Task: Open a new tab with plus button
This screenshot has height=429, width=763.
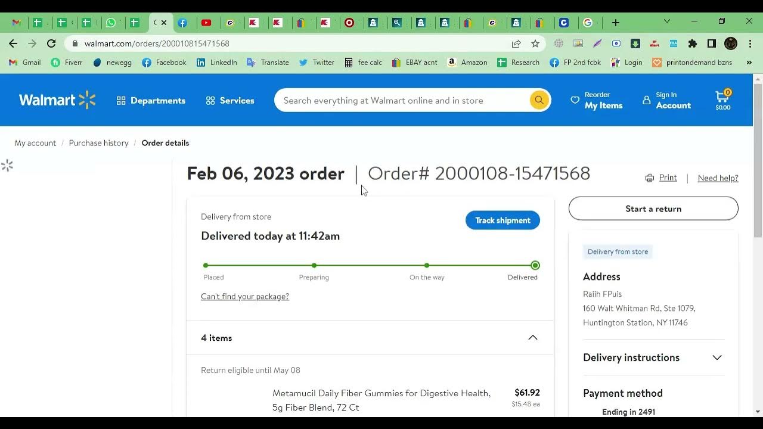Action: tap(616, 23)
